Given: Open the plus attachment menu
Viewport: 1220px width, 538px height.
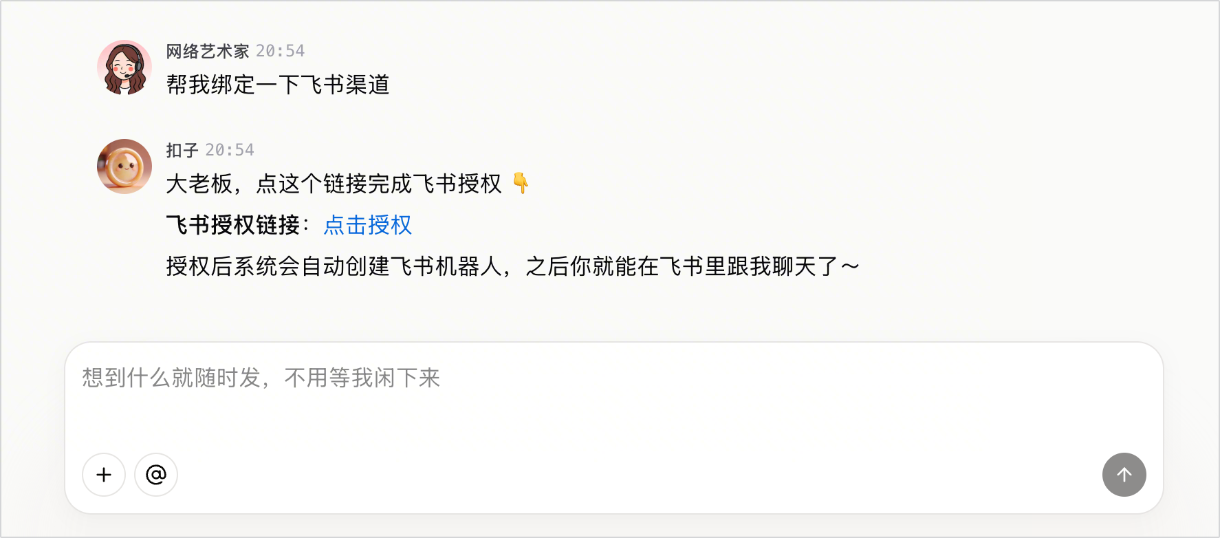Looking at the screenshot, I should point(104,475).
